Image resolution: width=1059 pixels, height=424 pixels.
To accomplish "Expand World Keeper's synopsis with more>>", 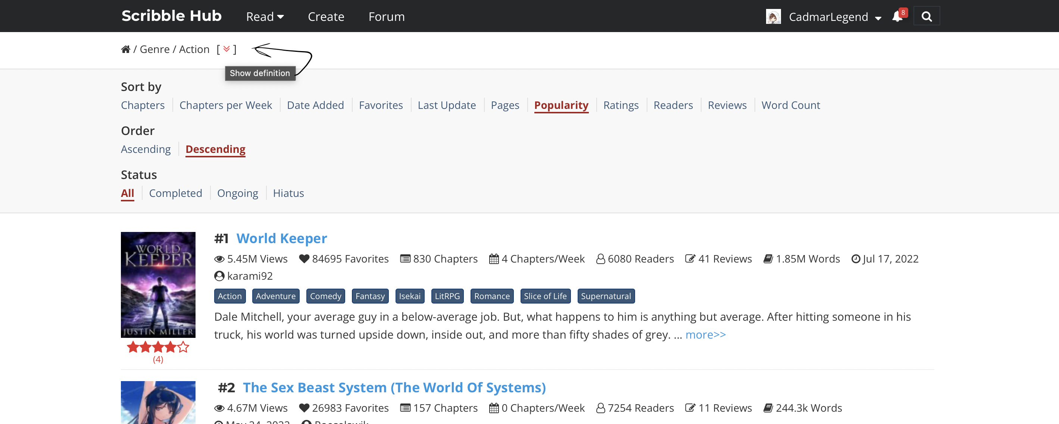I will 706,335.
